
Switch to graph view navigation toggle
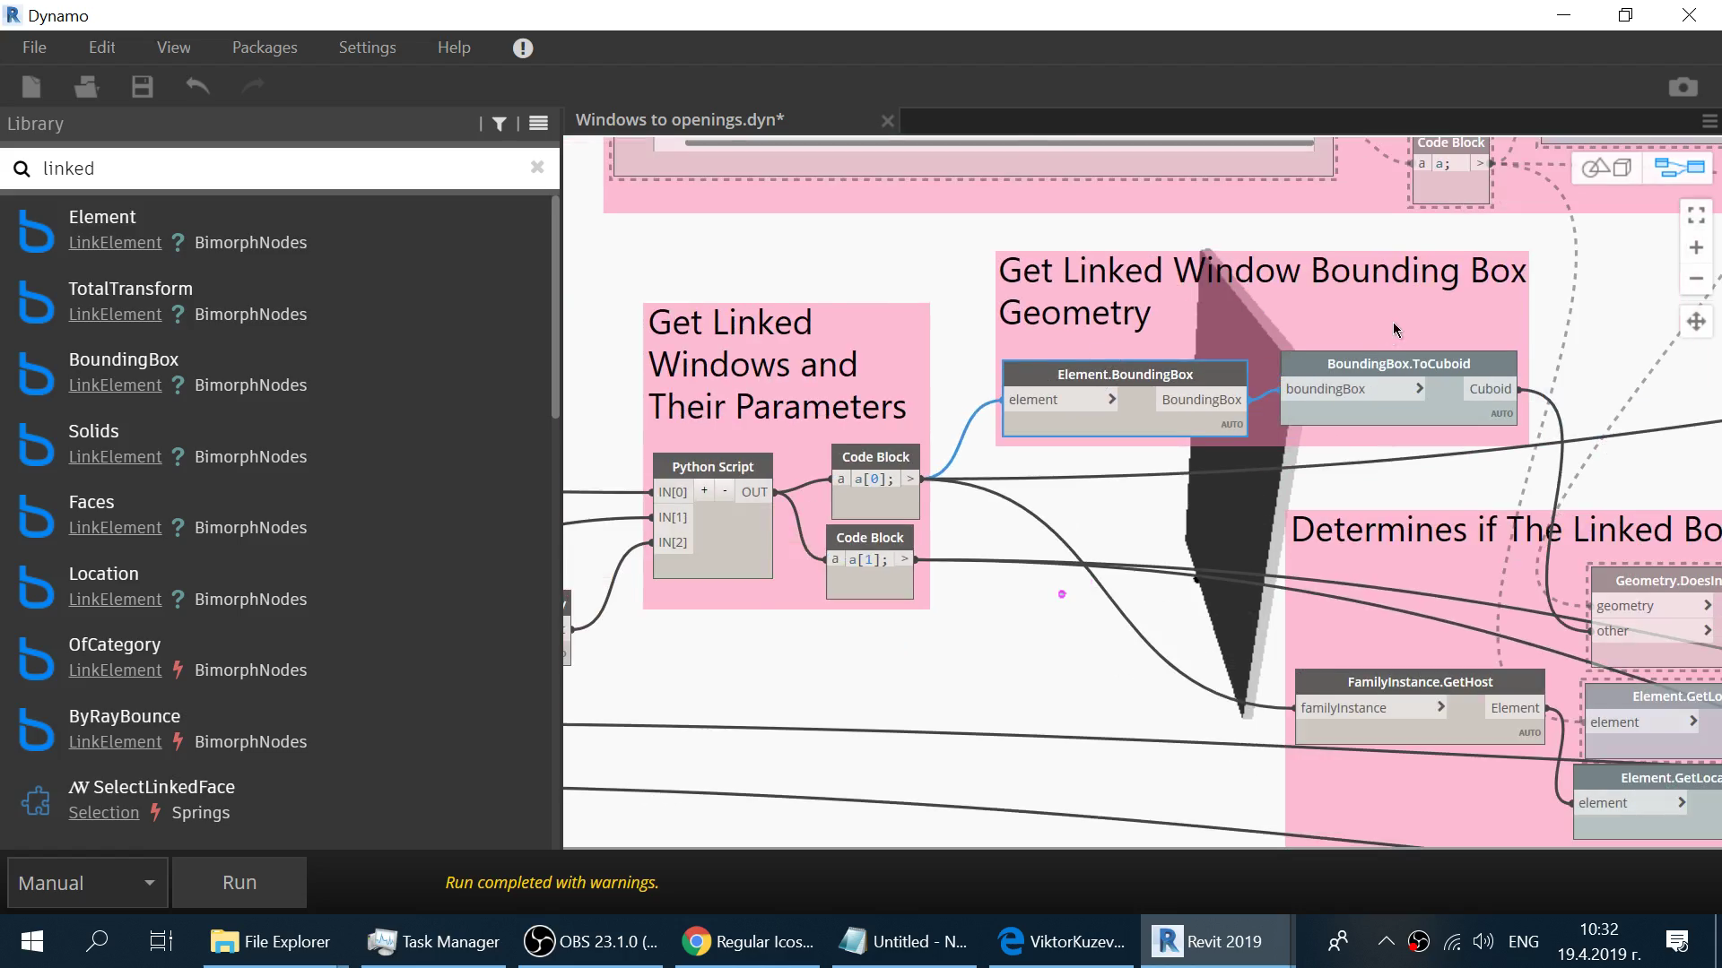(1679, 168)
